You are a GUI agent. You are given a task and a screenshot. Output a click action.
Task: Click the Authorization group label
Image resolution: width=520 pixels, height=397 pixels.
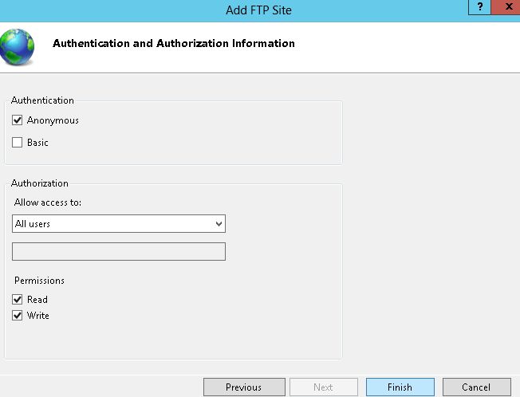click(40, 183)
